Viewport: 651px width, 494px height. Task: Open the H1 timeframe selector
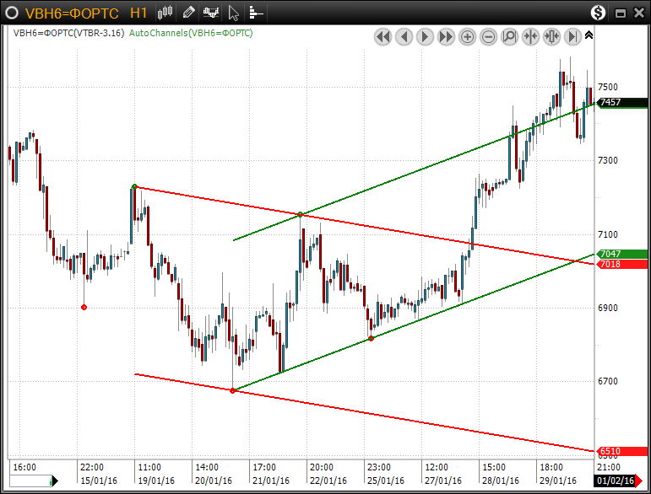coord(139,13)
